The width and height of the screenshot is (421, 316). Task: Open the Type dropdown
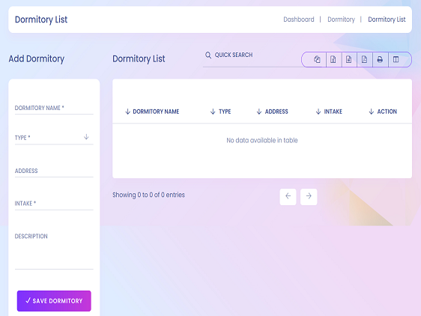coord(54,138)
